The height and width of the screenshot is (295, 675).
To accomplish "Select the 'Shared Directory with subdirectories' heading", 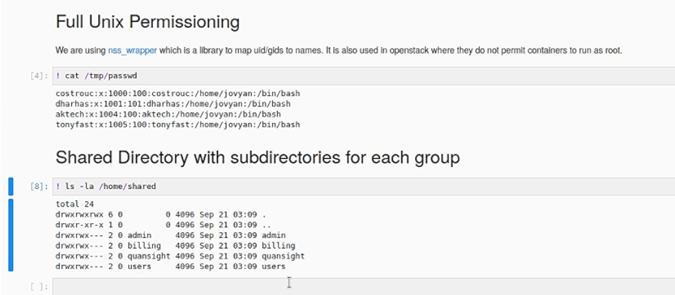I will point(257,157).
